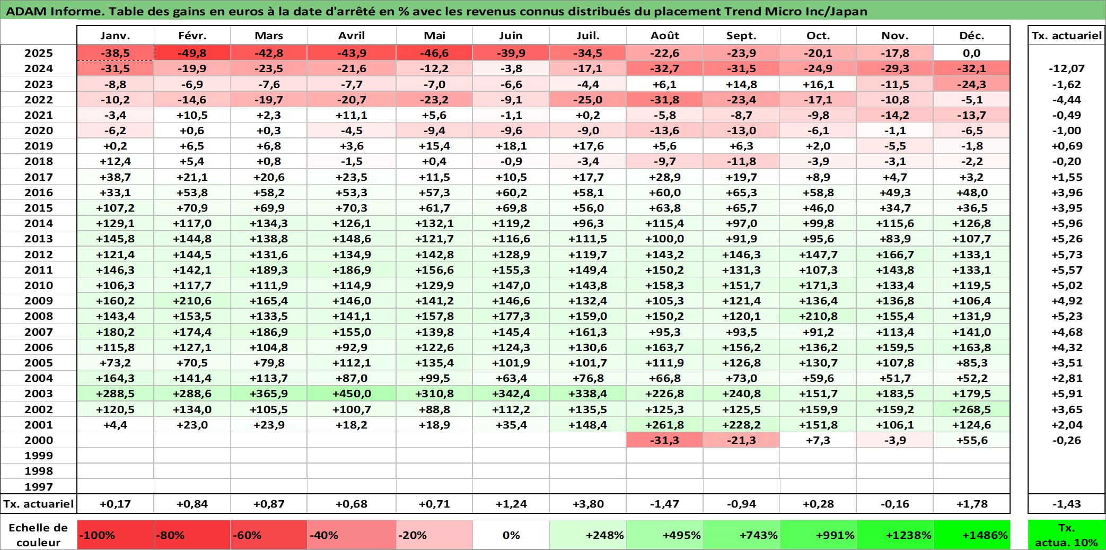Click the 'Avril' column header
The width and height of the screenshot is (1106, 550).
coord(352,36)
